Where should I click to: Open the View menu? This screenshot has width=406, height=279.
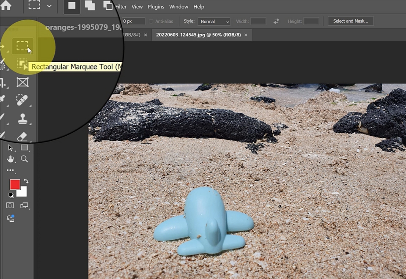coord(137,7)
